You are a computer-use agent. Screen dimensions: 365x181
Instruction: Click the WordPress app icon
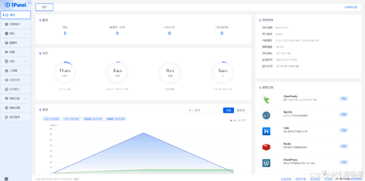(266, 163)
